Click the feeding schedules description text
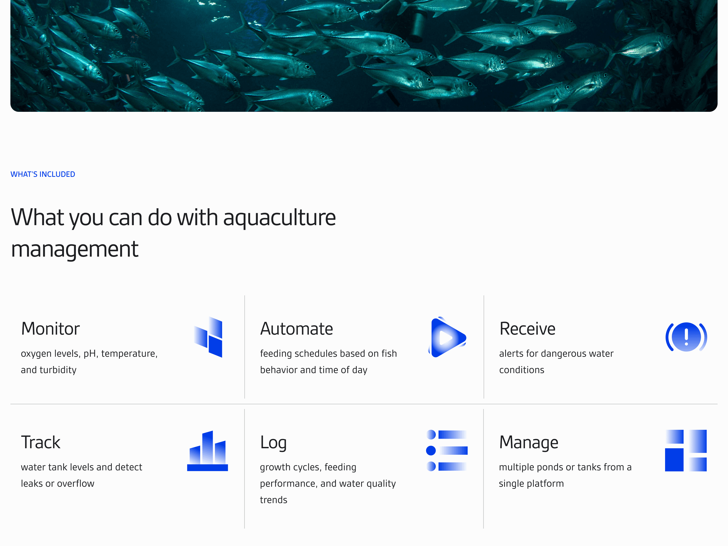The width and height of the screenshot is (728, 546). 328,361
